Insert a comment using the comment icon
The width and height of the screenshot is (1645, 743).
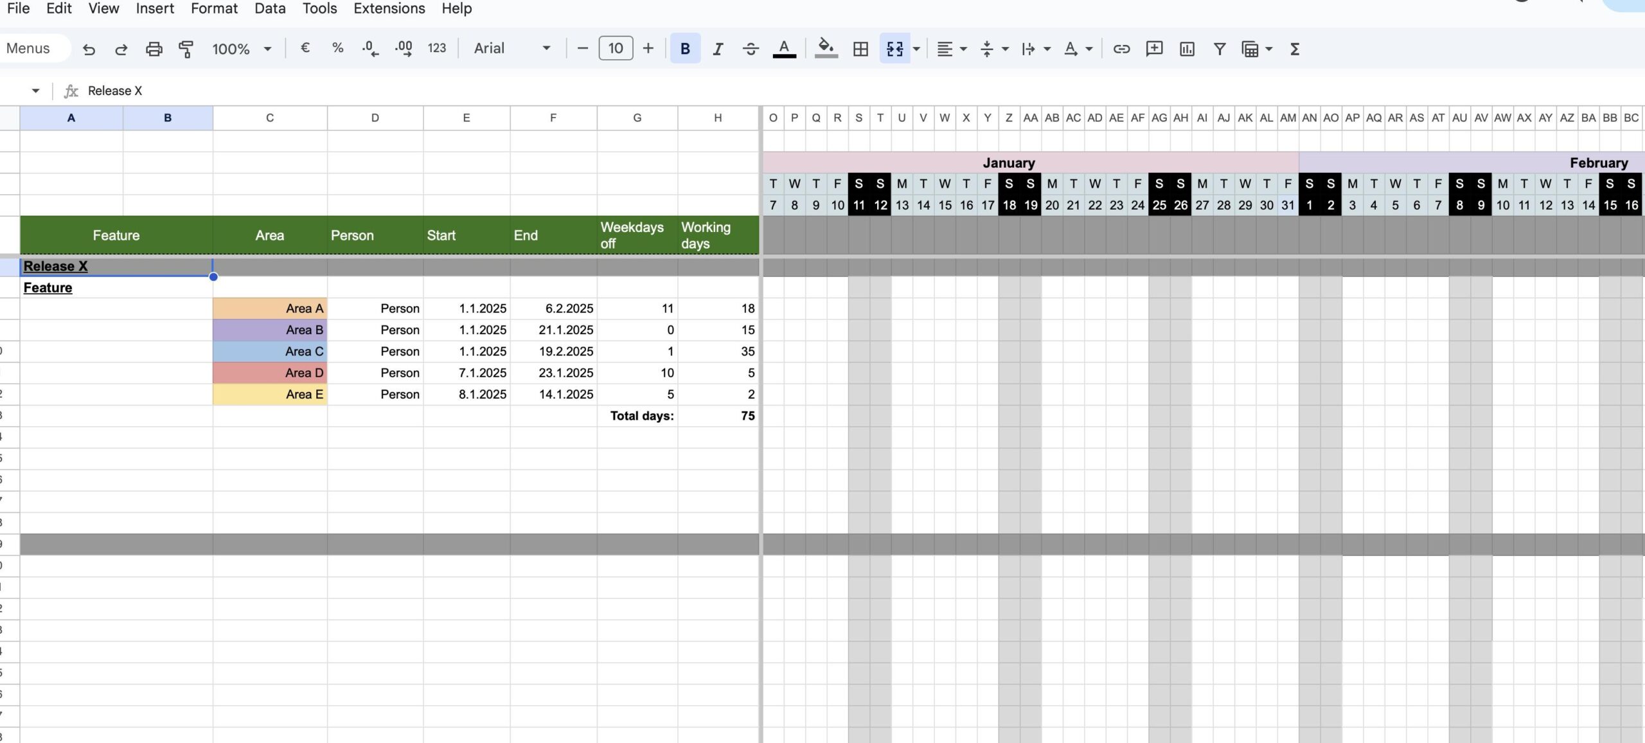[1153, 48]
